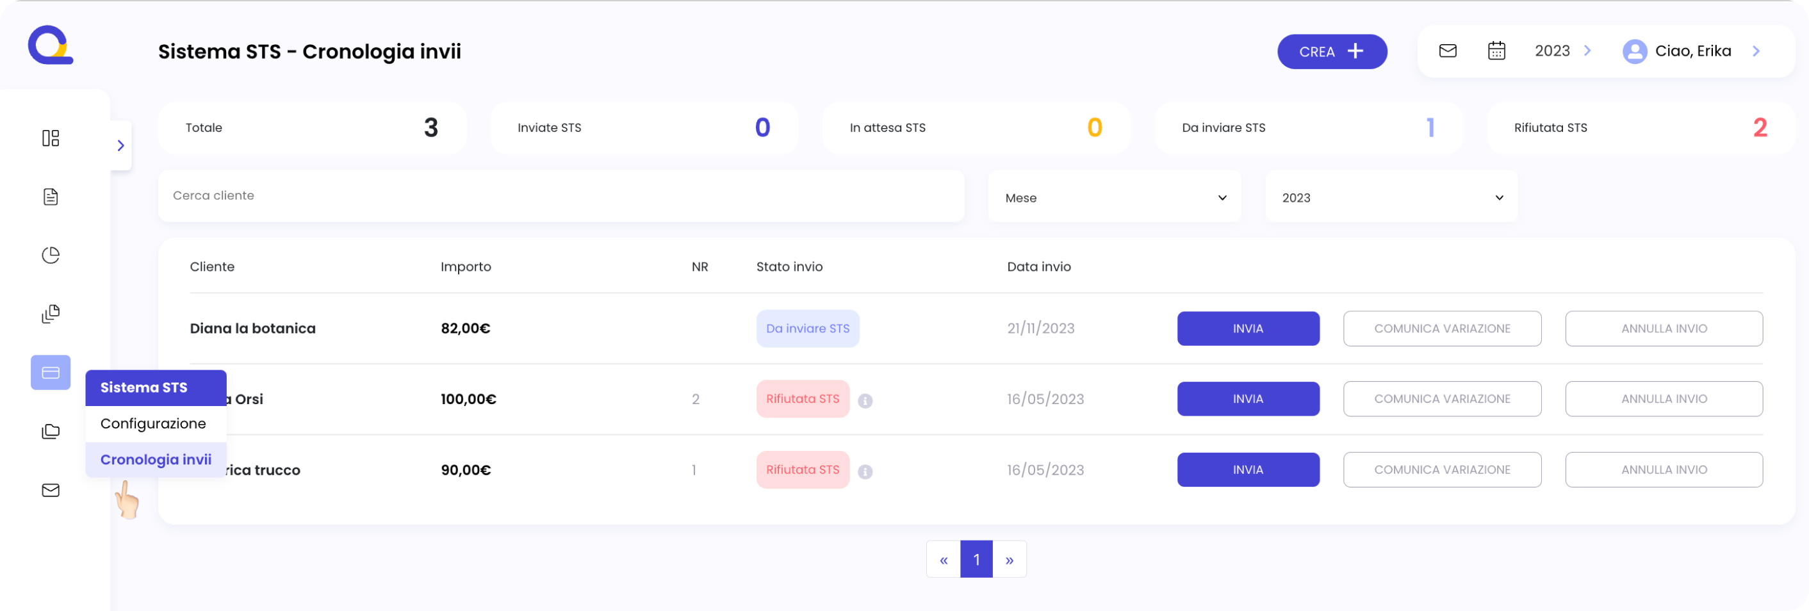Click the Cliente column header
The height and width of the screenshot is (611, 1809).
click(212, 266)
